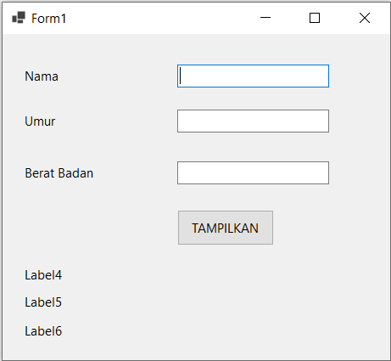
Task: Select the Label5 text
Action: click(x=43, y=302)
